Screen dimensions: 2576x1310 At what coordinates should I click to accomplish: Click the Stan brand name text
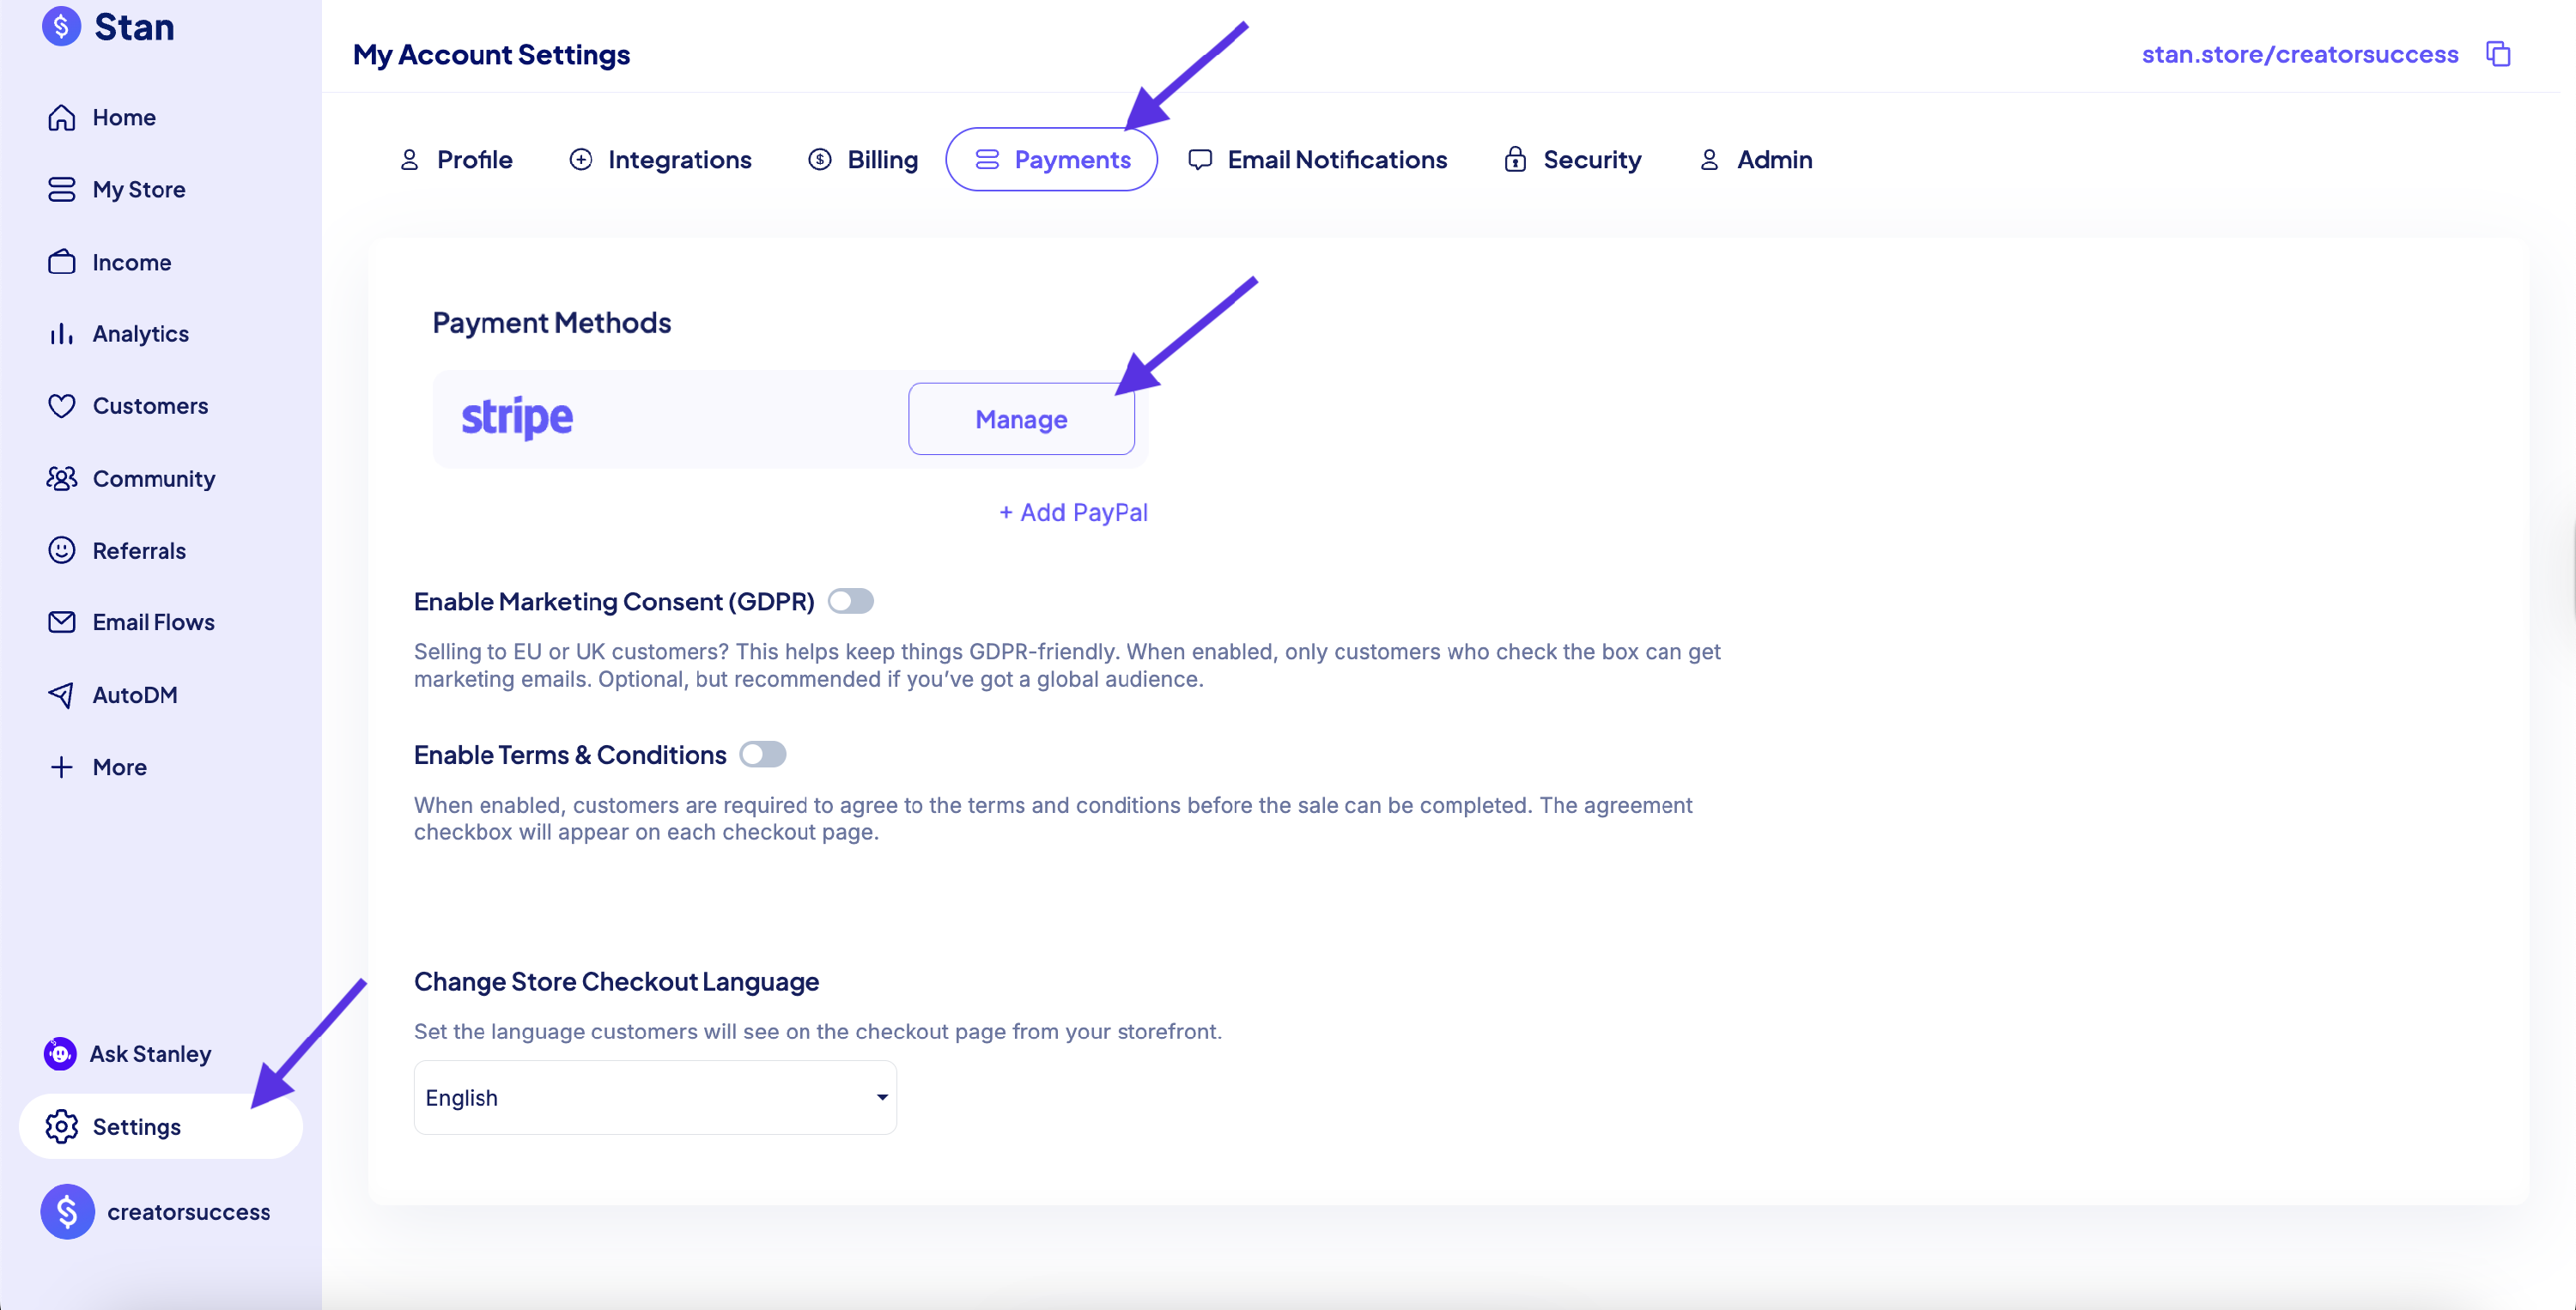tap(134, 26)
